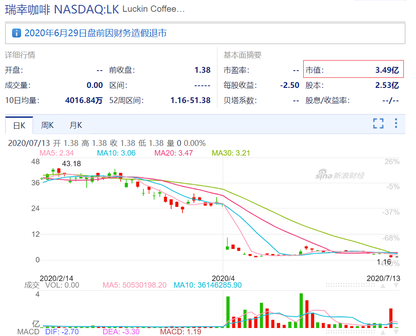Screen dimensions: 416x336
Task: Expand the K-line chart to fullscreen
Action: click(378, 123)
